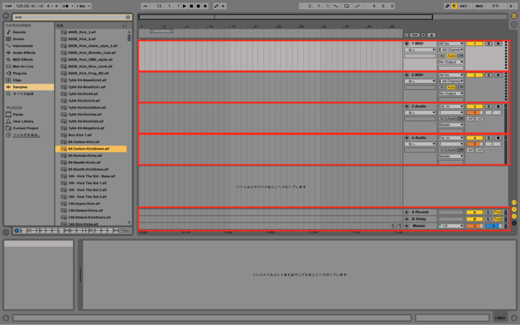Open the 1 Bar quantization menu
520x325 pixels.
click(83, 6)
